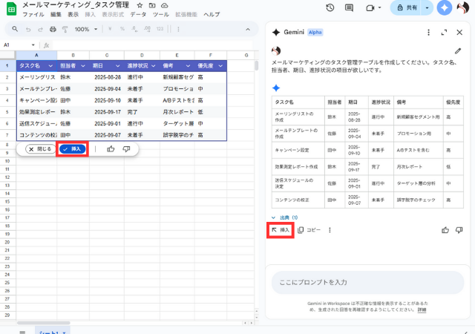Thumbs up the Gemini response
Screen dimensions: 475x334
click(x=445, y=230)
